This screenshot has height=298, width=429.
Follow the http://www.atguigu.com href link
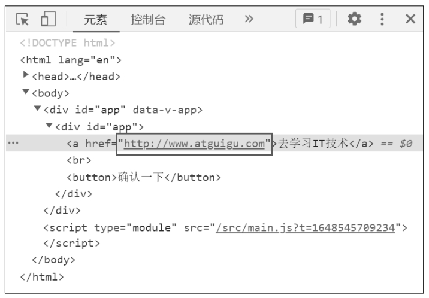pyautogui.click(x=194, y=144)
